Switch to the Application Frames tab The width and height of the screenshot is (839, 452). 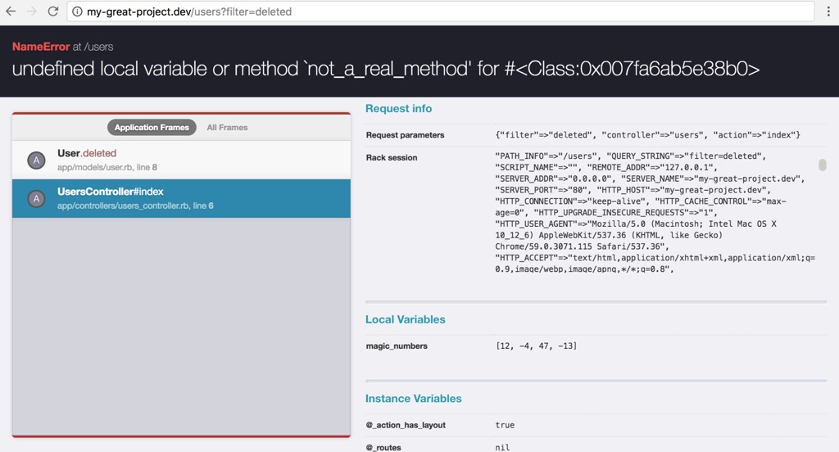click(x=152, y=127)
